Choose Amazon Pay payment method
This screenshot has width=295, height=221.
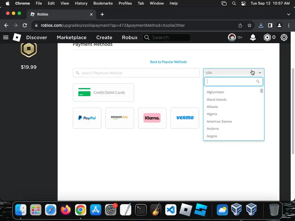(x=120, y=118)
